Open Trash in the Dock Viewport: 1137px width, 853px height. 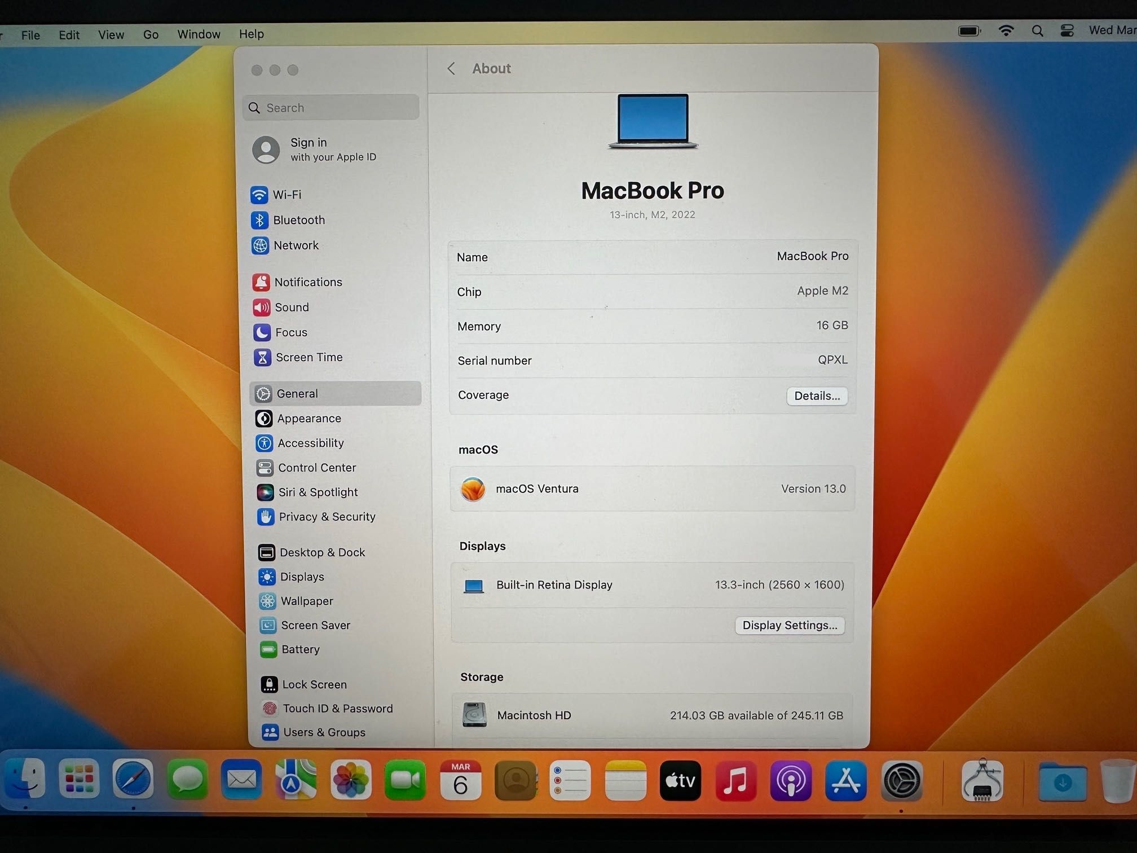click(x=1118, y=781)
